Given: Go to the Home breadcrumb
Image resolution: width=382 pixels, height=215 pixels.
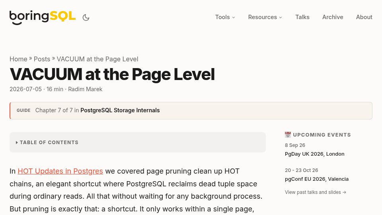Looking at the screenshot, I should click(x=18, y=59).
